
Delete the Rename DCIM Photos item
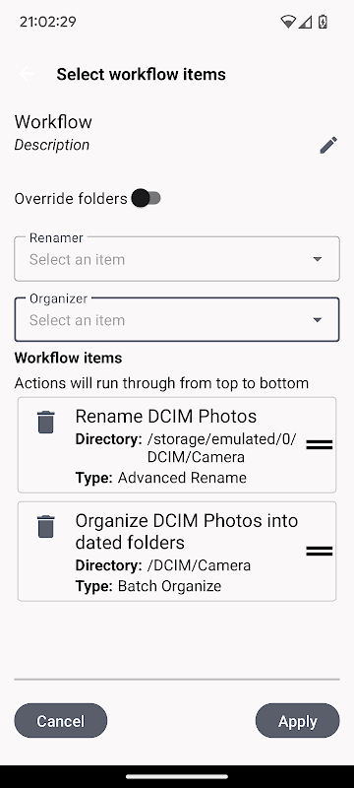coord(45,422)
